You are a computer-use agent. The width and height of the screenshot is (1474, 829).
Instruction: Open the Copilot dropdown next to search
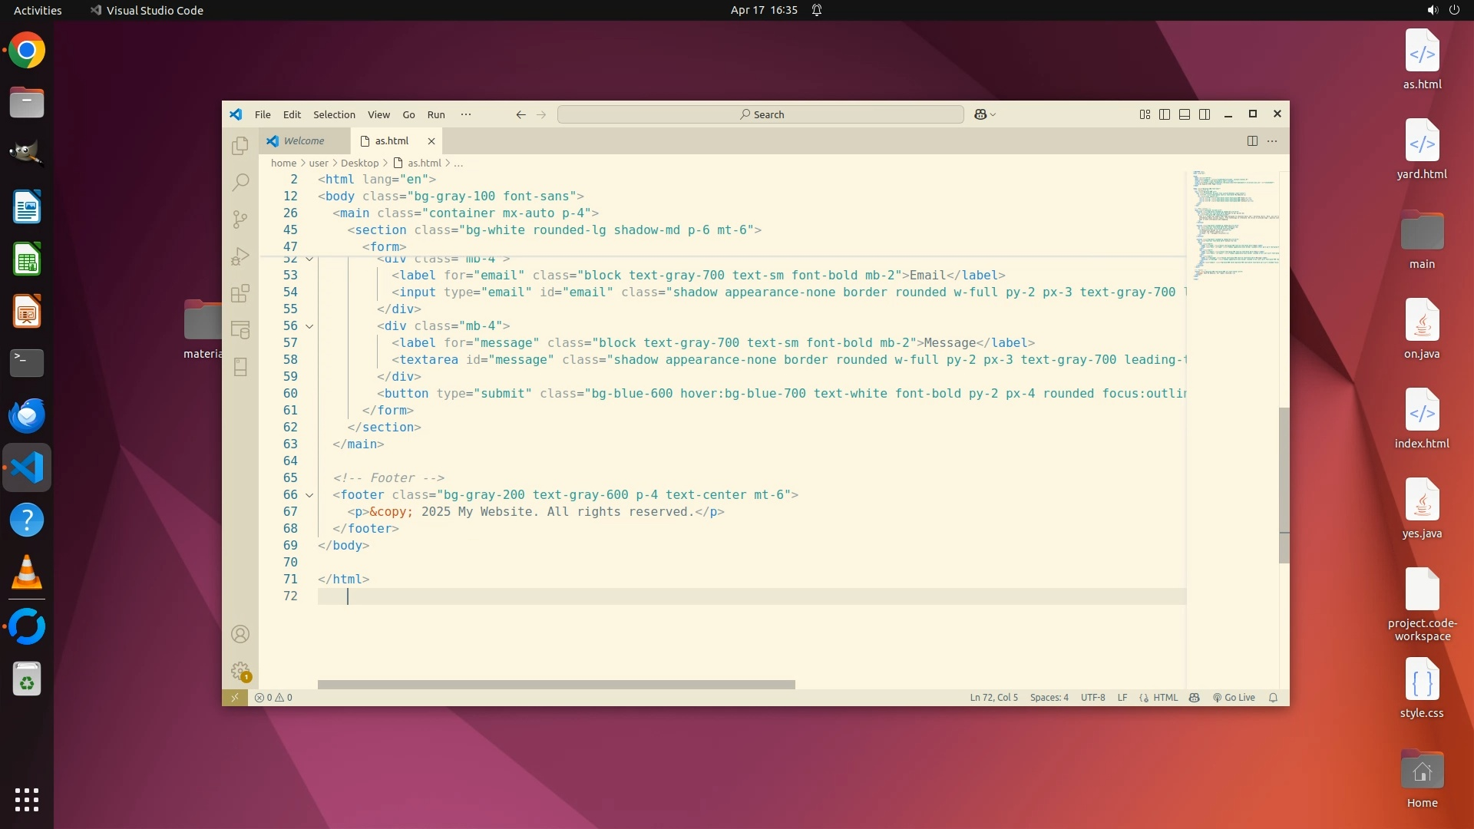(x=993, y=114)
